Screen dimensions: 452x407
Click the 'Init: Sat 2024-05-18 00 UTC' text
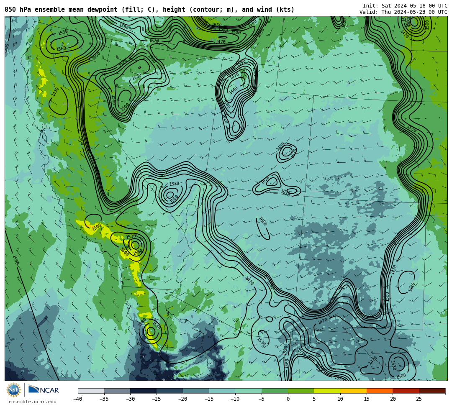point(405,6)
